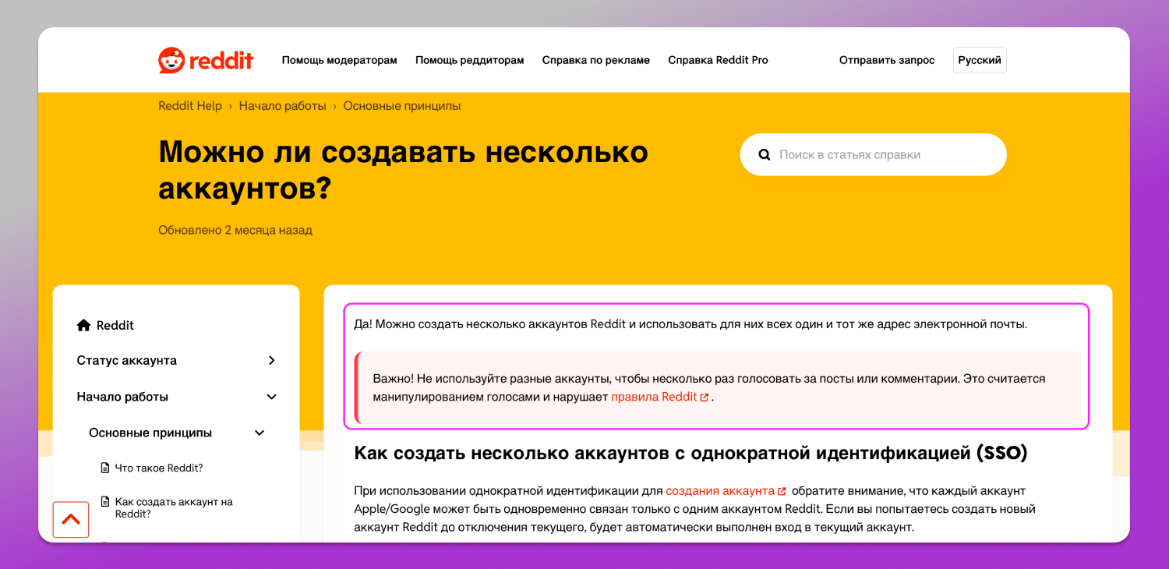The image size is (1169, 569).
Task: Select Статус аккаунта sidebar label
Action: coord(127,360)
